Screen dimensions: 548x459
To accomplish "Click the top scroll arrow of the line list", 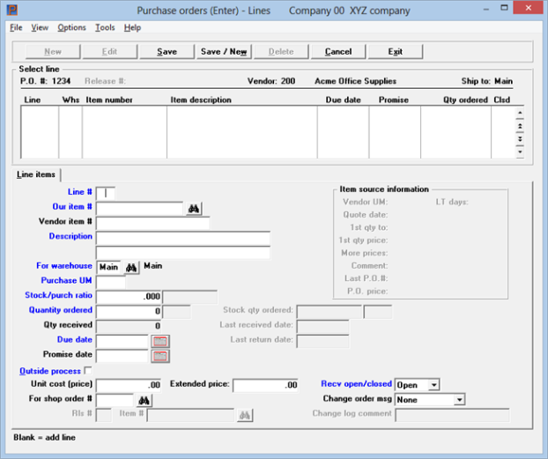I will [x=520, y=114].
